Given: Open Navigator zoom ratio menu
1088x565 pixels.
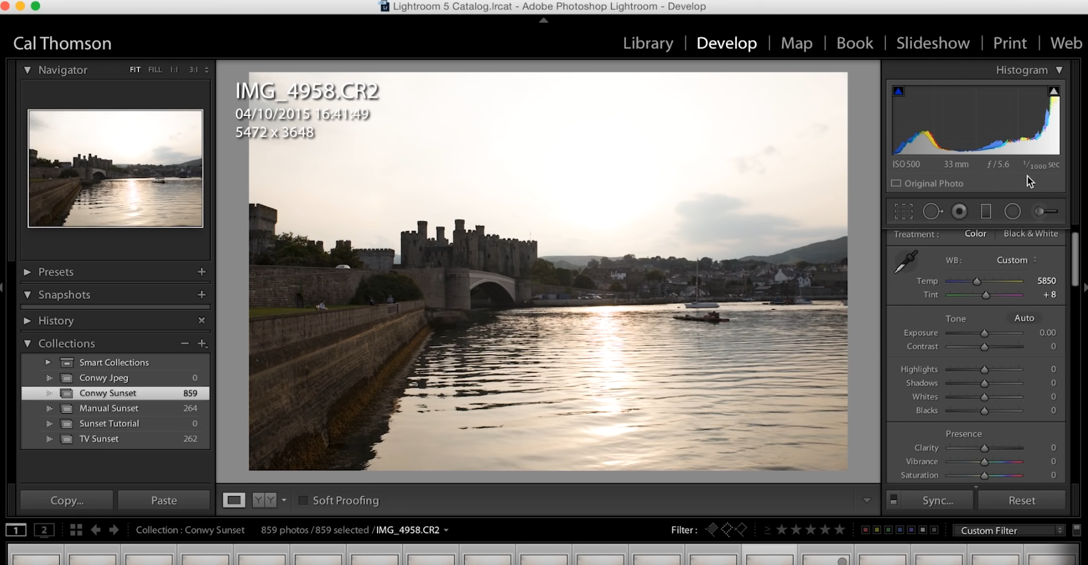Looking at the screenshot, I should [207, 69].
